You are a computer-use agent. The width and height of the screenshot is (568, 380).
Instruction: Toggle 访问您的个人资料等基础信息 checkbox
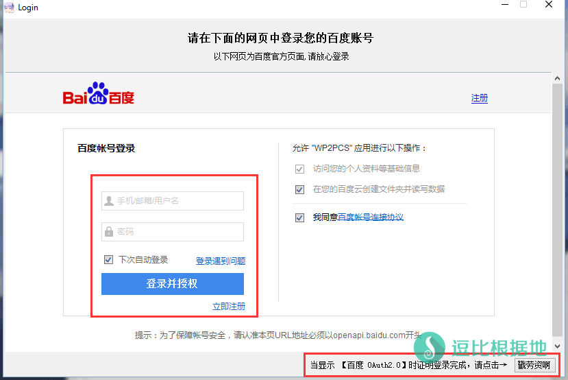(x=299, y=169)
